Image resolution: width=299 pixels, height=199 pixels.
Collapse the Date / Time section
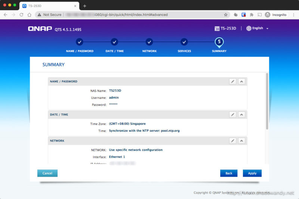pyautogui.click(x=241, y=115)
